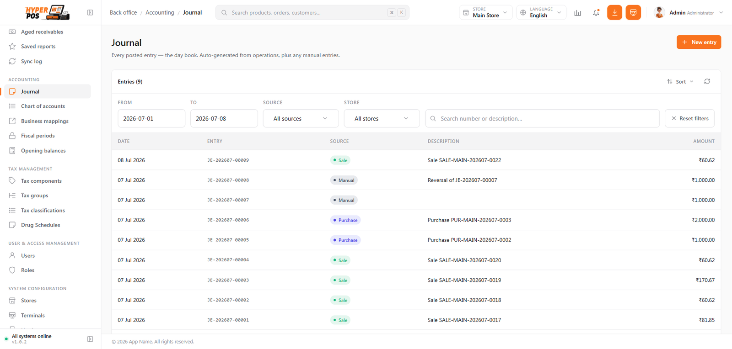The image size is (732, 349).
Task: Click the Amount column header
Action: pos(704,141)
